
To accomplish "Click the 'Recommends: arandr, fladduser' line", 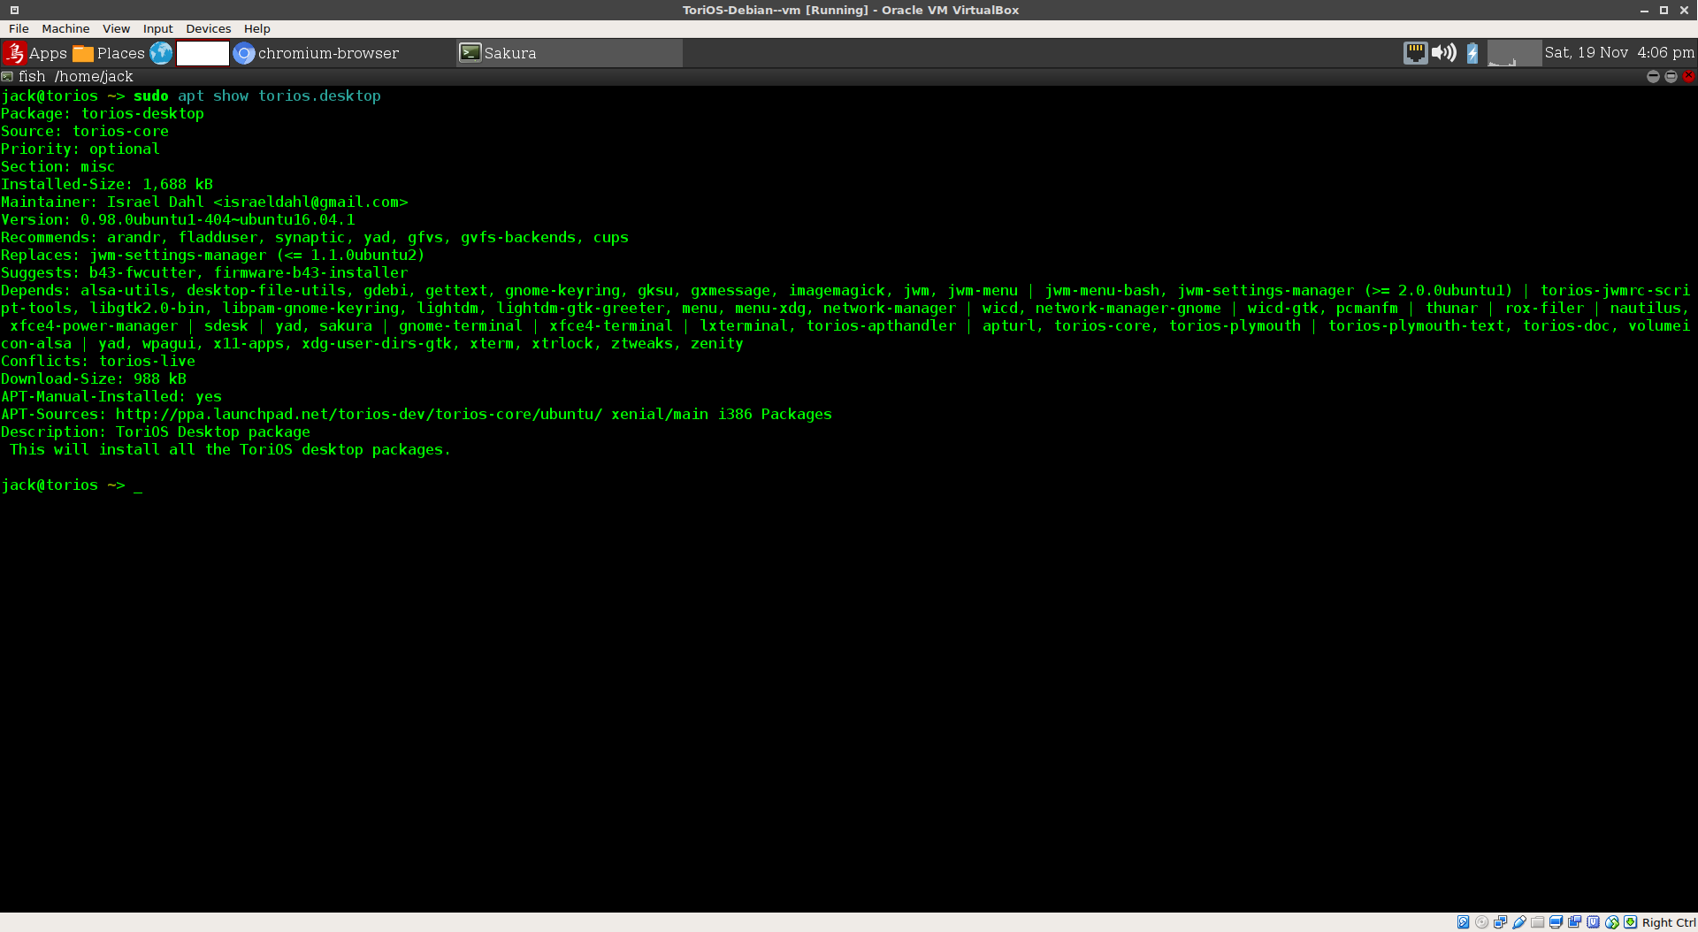I will (x=315, y=237).
